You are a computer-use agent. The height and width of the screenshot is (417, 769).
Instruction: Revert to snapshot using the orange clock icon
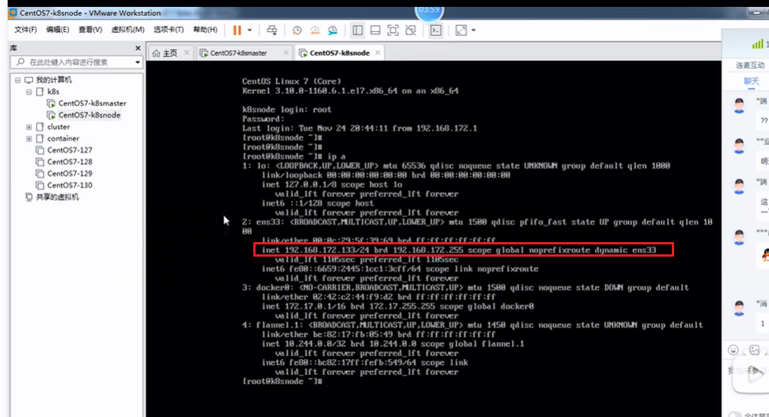tap(314, 31)
